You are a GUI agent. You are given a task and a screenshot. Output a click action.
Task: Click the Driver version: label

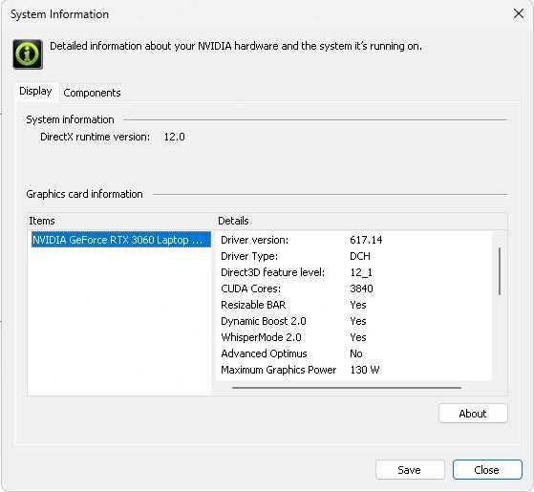(x=254, y=240)
